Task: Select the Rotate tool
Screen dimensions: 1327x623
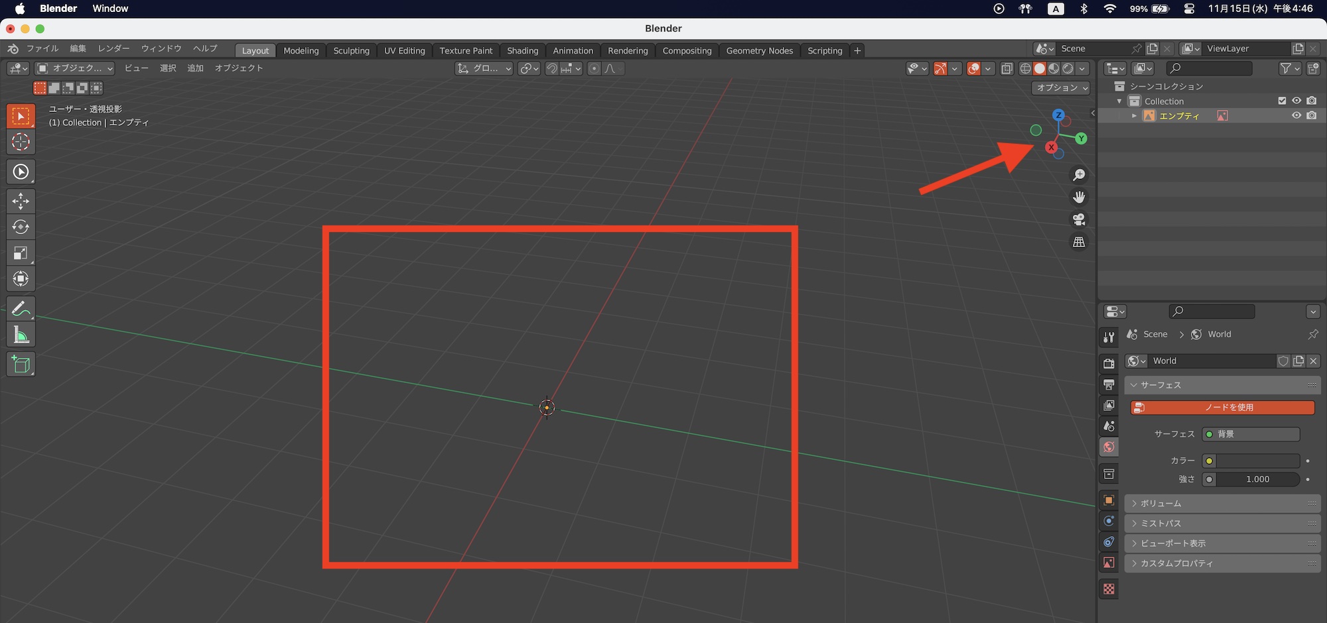Action: coord(21,227)
